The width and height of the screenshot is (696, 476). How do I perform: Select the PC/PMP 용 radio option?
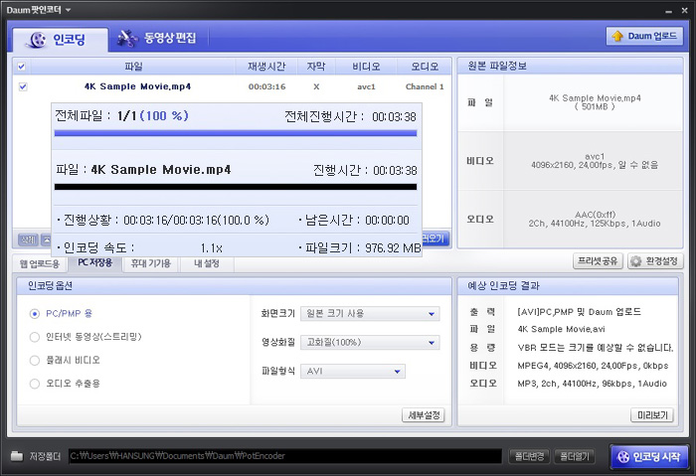35,314
